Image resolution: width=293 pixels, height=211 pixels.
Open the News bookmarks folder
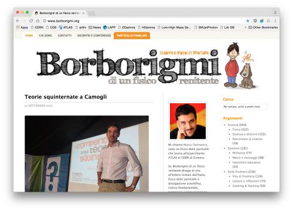(94, 28)
